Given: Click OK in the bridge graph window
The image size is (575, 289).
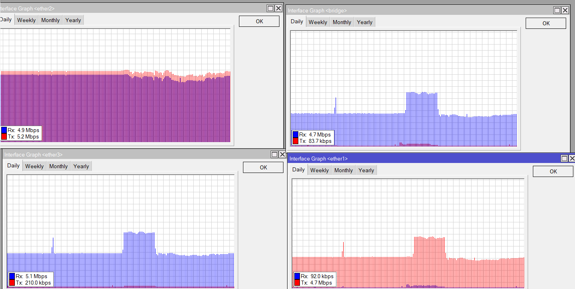Looking at the screenshot, I should [x=546, y=23].
